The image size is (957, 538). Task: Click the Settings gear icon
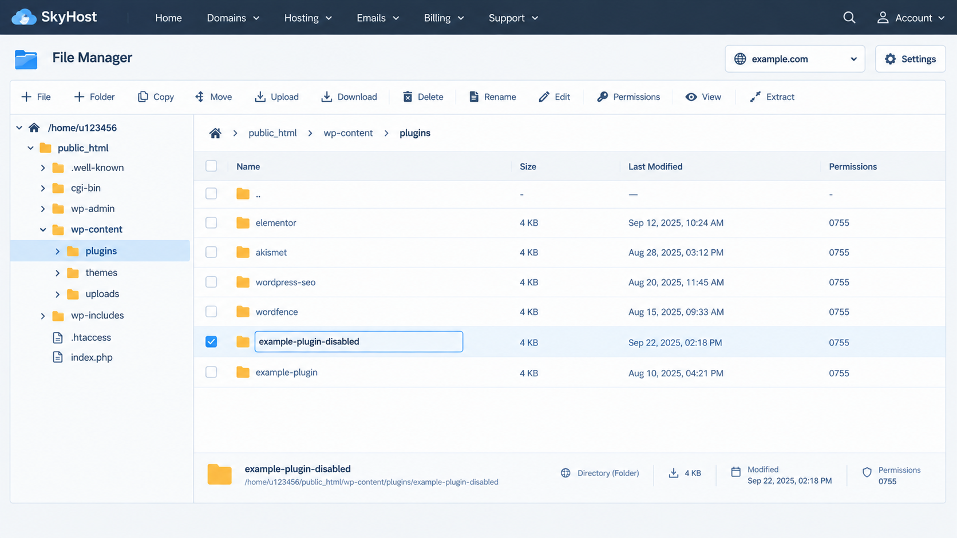coord(890,59)
